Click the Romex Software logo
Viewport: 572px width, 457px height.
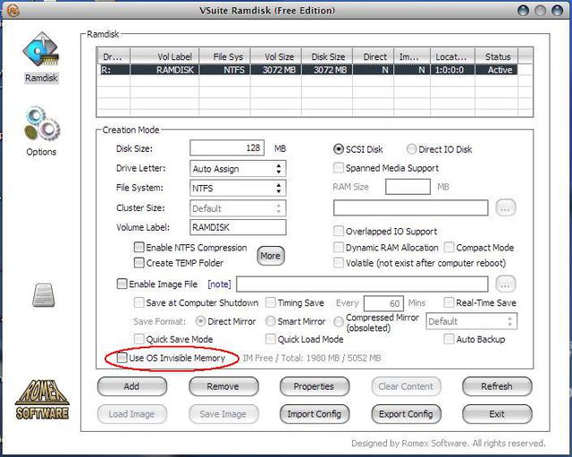(42, 400)
